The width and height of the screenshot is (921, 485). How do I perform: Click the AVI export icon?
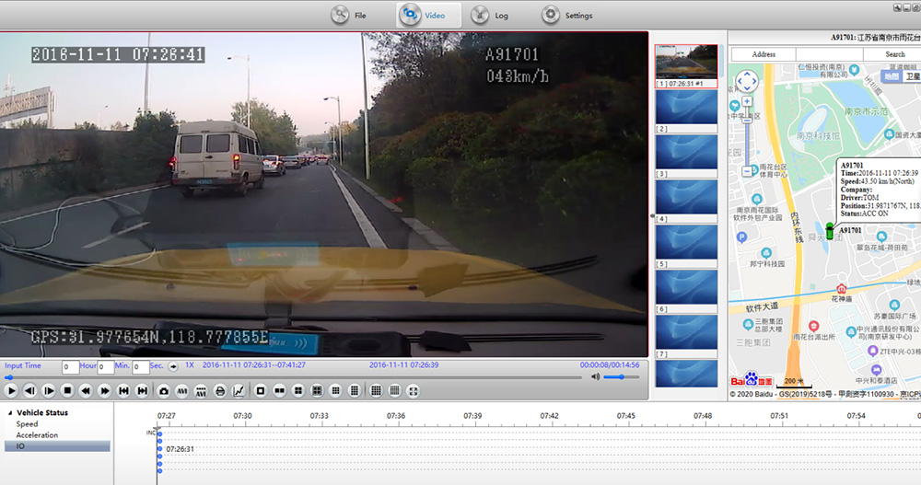click(182, 390)
